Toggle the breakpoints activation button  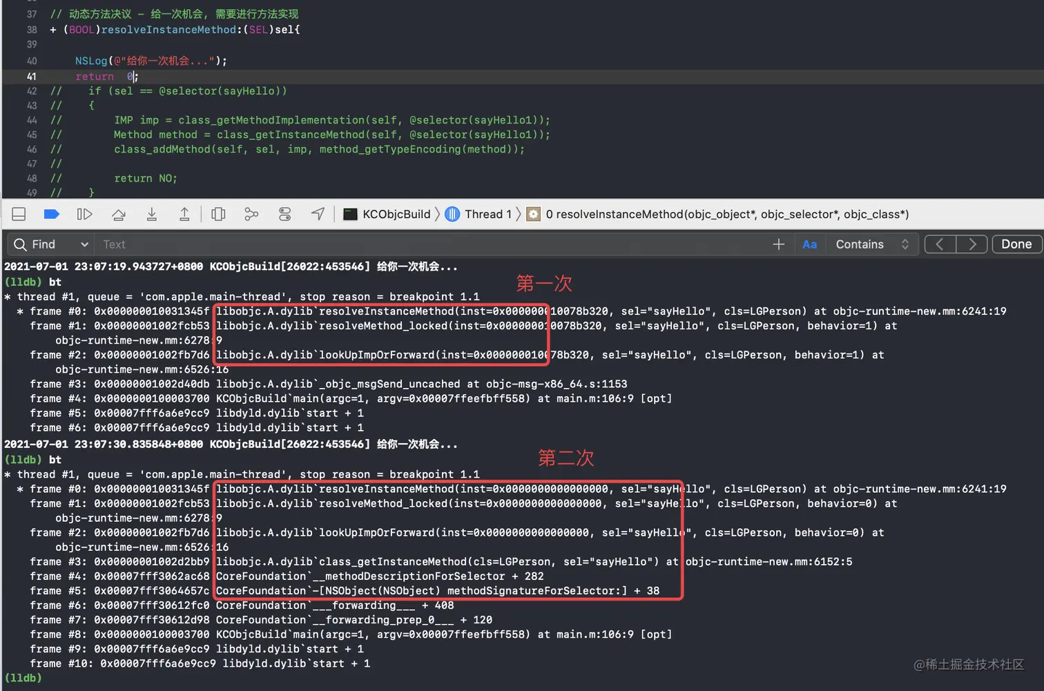(52, 214)
